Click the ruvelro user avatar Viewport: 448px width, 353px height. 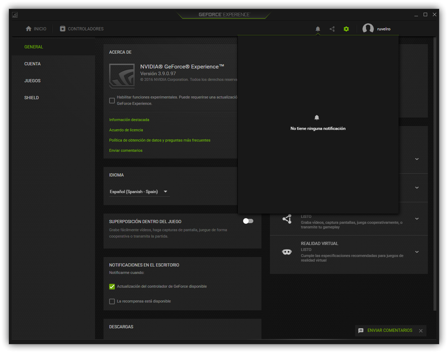click(368, 29)
